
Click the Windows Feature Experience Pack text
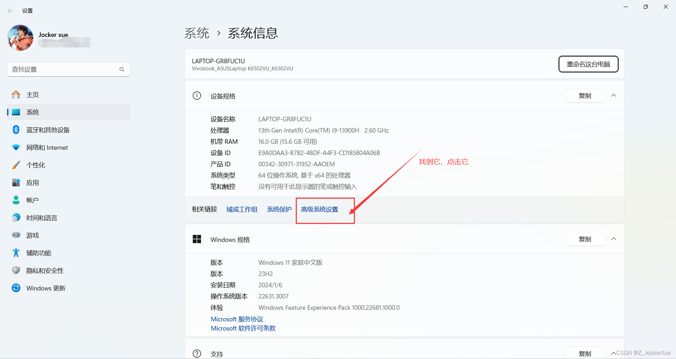[329, 308]
